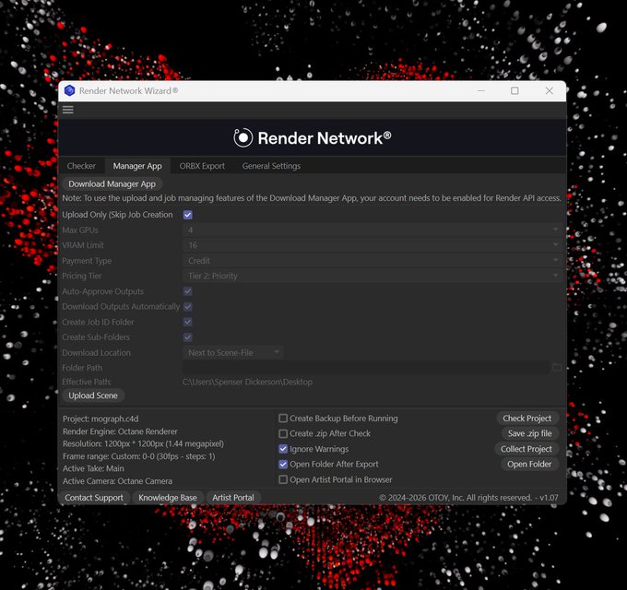
Task: Expand the Pricing Tier dropdown
Action: click(372, 276)
